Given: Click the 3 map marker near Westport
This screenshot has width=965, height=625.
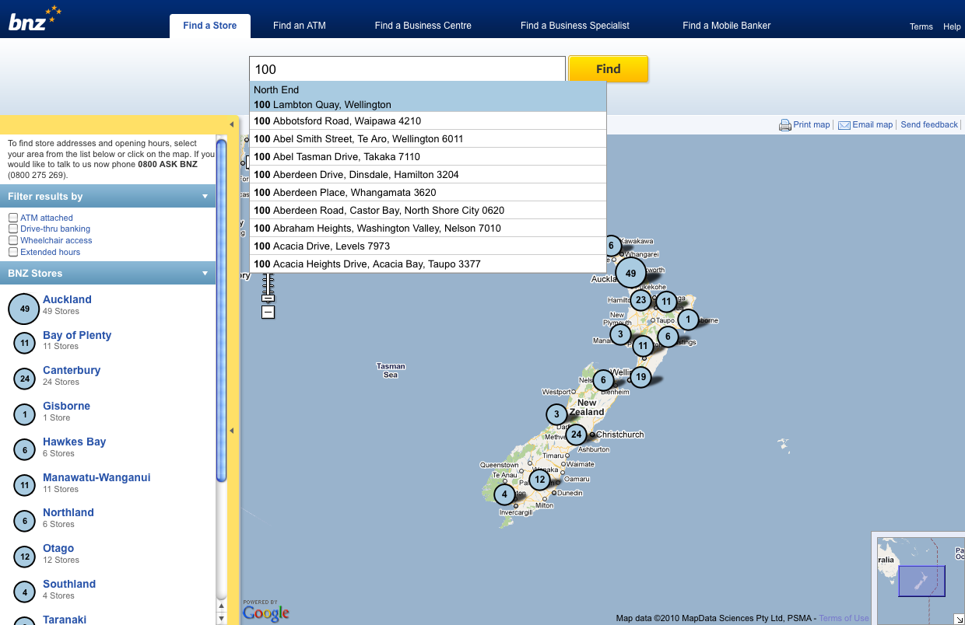Looking at the screenshot, I should coord(556,414).
